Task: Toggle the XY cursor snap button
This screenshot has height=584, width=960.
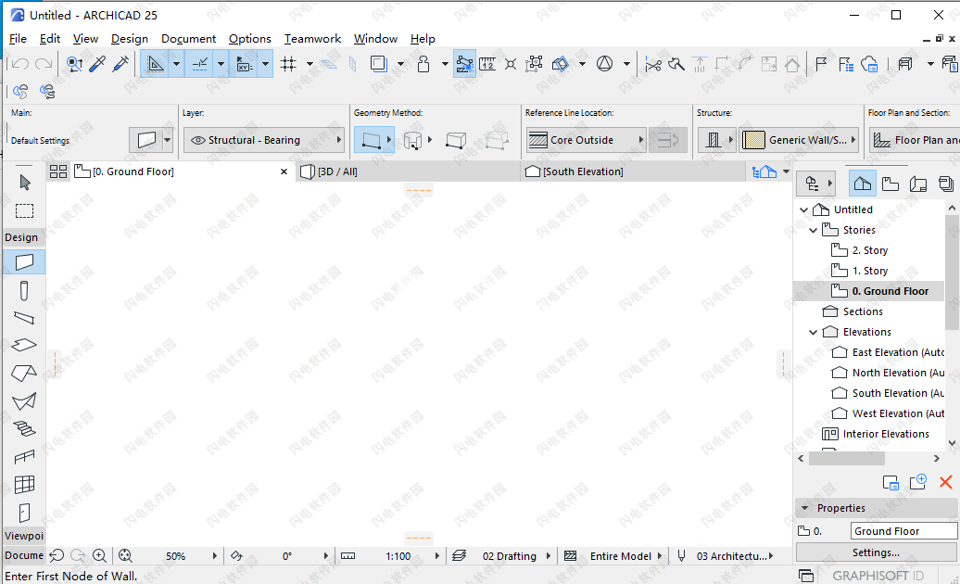Action: click(245, 64)
